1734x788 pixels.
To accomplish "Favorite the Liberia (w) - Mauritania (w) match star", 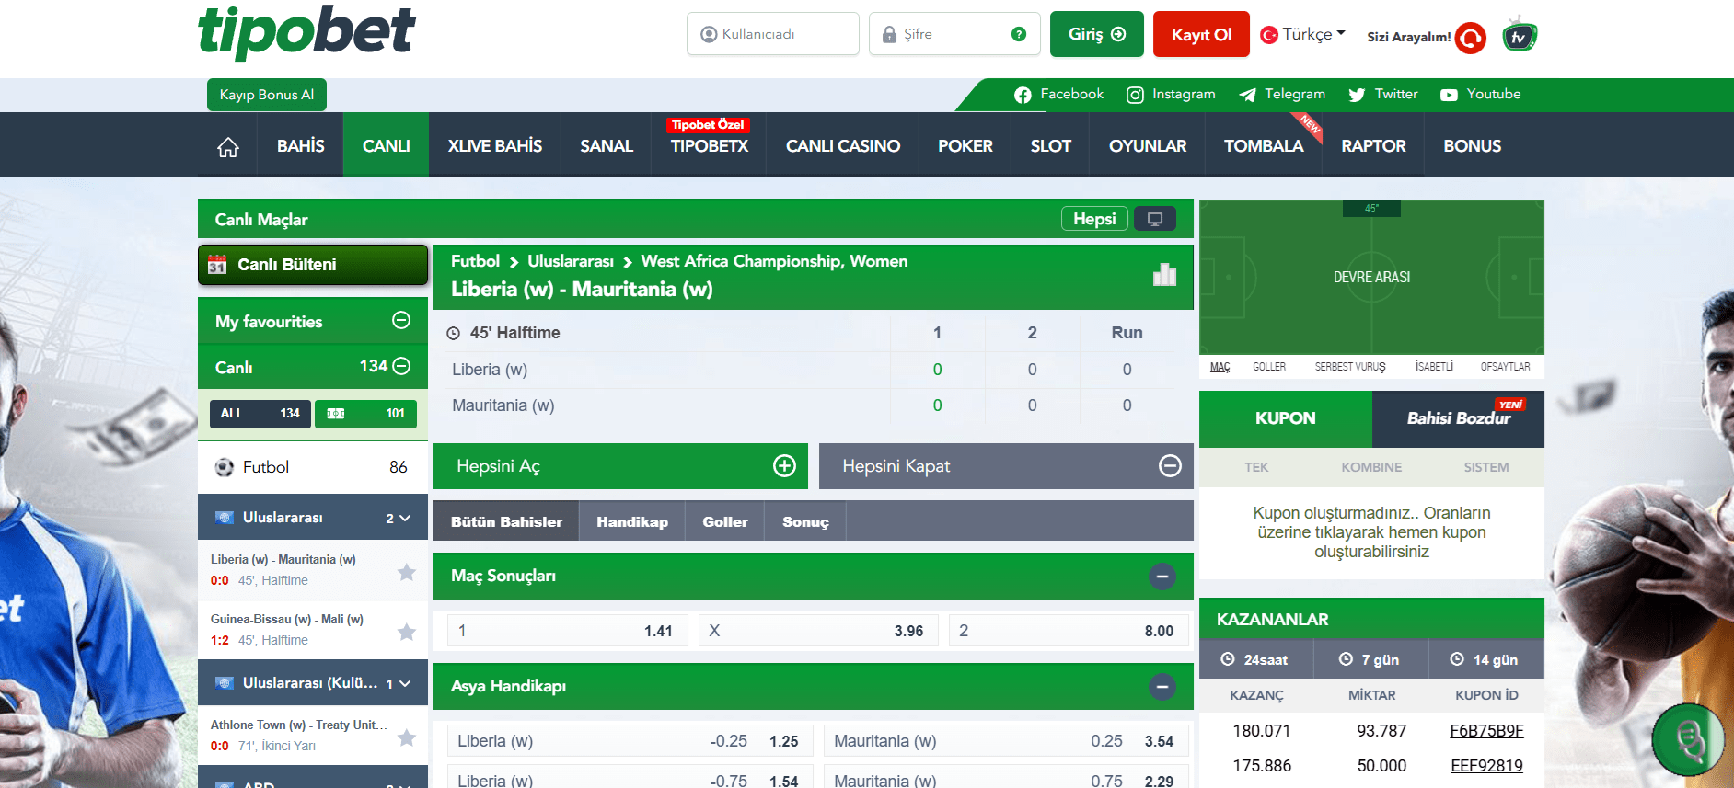I will (x=407, y=572).
